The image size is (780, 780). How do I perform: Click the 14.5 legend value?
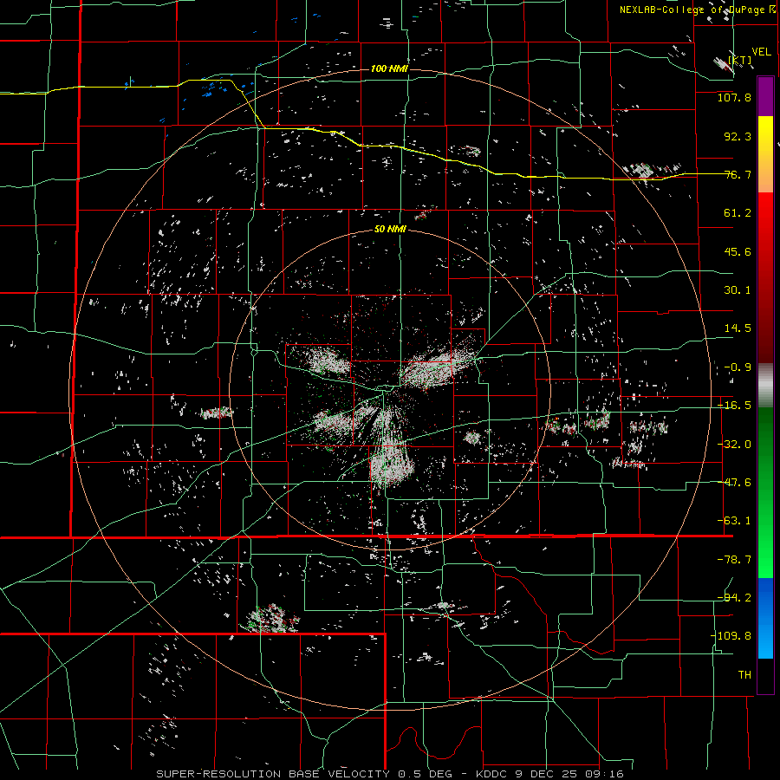738,328
